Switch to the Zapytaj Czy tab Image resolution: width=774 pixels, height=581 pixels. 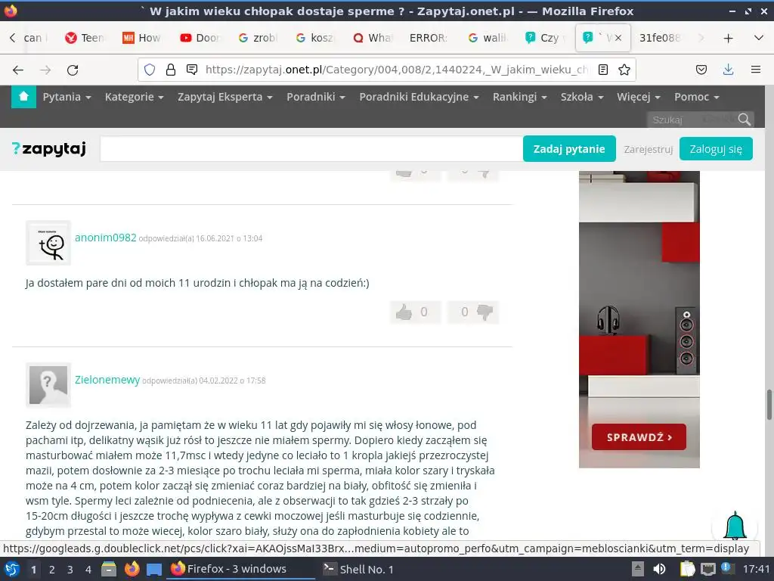544,38
